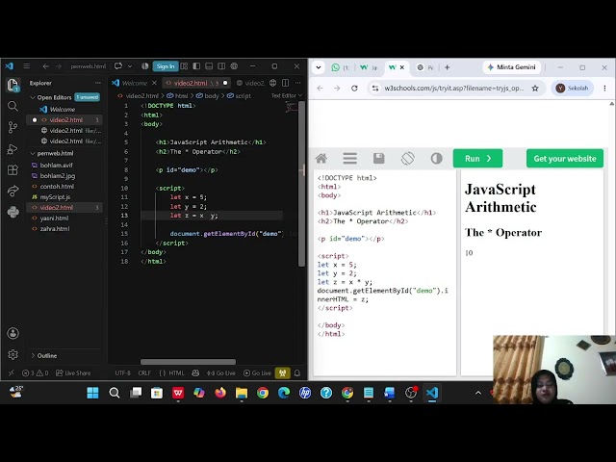
Task: Open the Python icon in activity bar
Action: click(13, 212)
